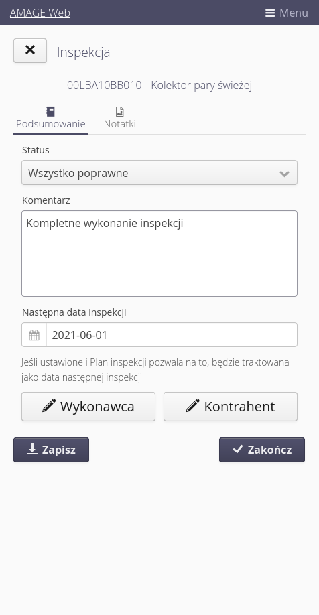
Task: Open calendar icon for next inspection date
Action: point(34,335)
